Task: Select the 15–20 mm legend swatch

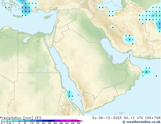Action: pyautogui.click(x=40, y=121)
